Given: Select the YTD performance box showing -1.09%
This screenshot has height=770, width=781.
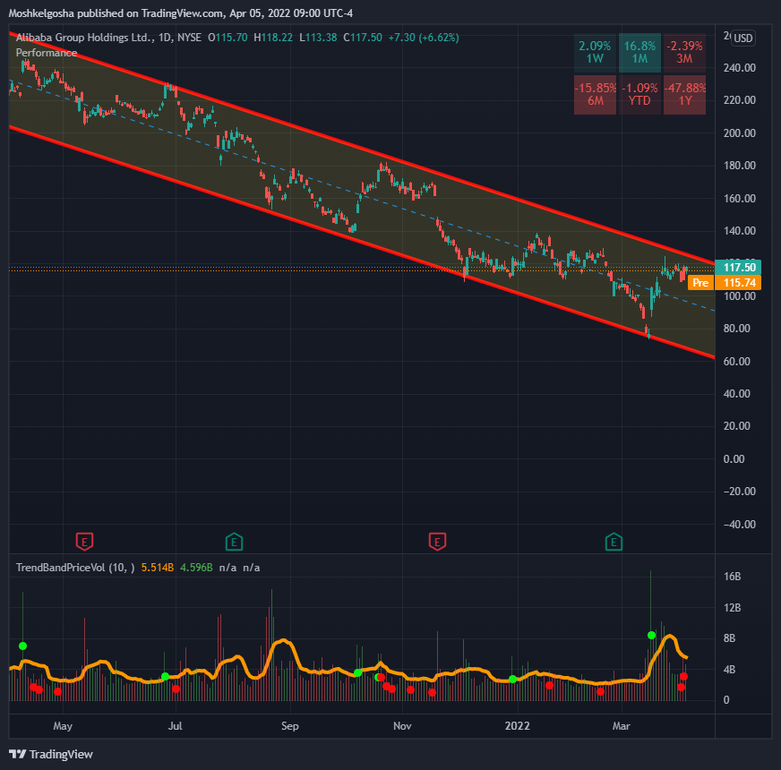Looking at the screenshot, I should pyautogui.click(x=639, y=95).
